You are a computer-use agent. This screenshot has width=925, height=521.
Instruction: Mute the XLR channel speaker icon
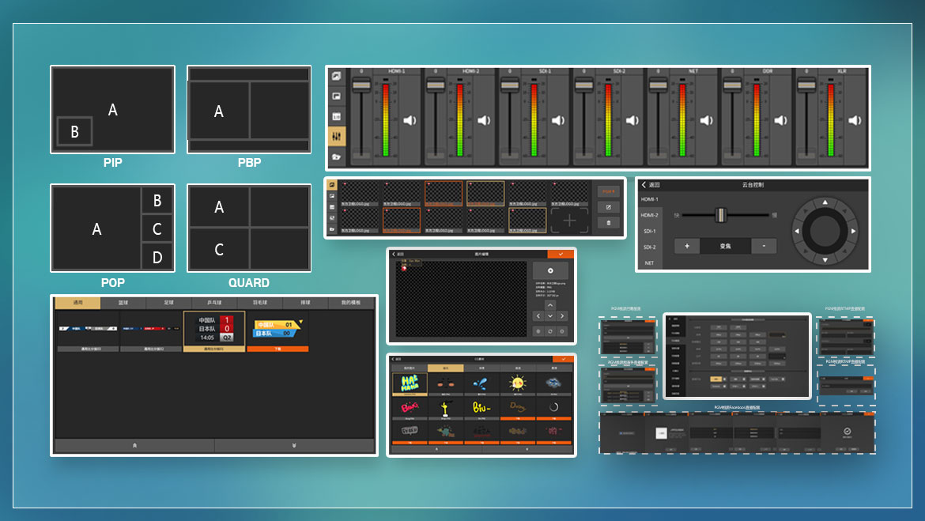tap(855, 120)
